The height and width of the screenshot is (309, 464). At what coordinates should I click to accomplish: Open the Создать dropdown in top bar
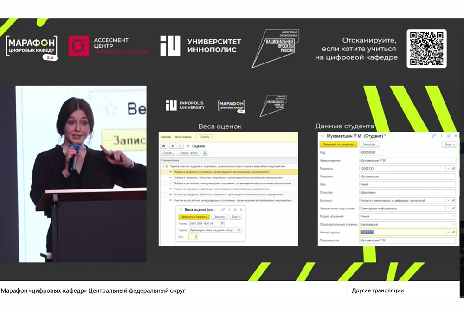tap(205, 137)
